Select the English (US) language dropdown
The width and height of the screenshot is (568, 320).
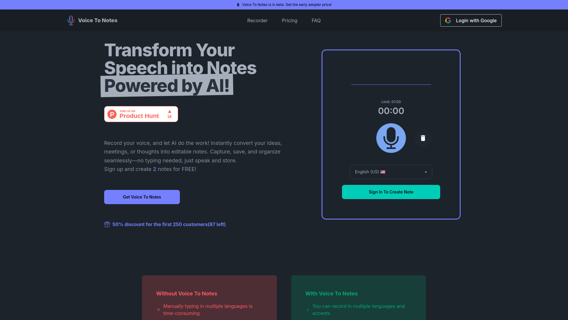(x=391, y=172)
